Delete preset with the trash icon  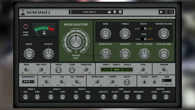click(115, 12)
